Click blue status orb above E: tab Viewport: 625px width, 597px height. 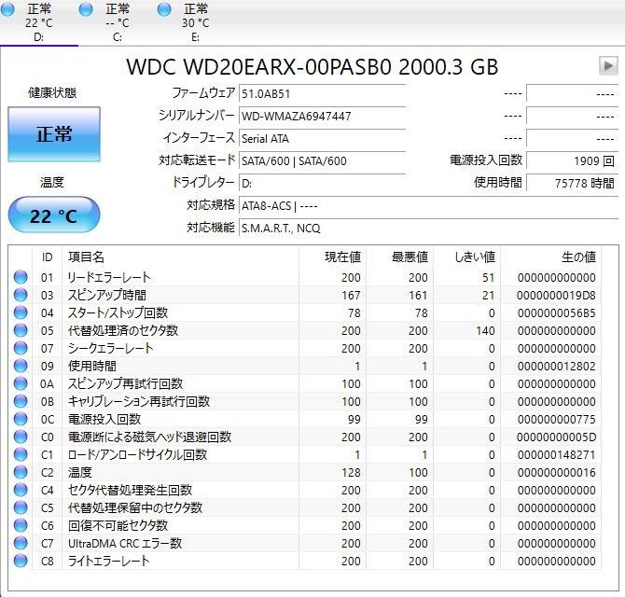point(164,9)
